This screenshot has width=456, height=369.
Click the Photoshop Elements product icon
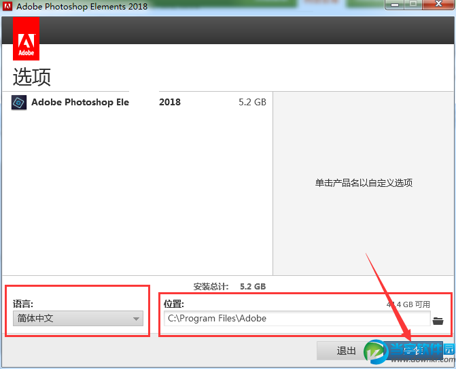[x=19, y=103]
